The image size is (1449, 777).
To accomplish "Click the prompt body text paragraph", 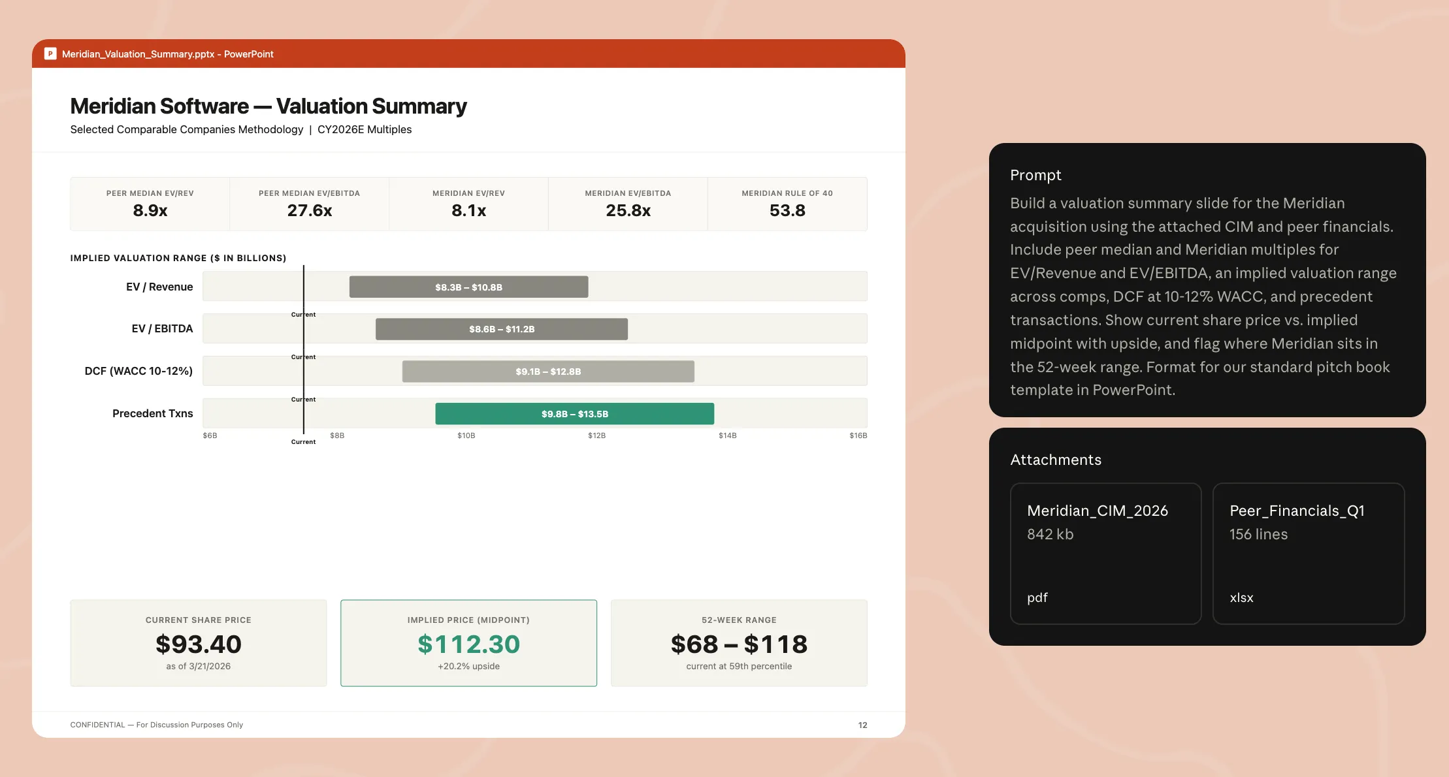I will point(1203,296).
